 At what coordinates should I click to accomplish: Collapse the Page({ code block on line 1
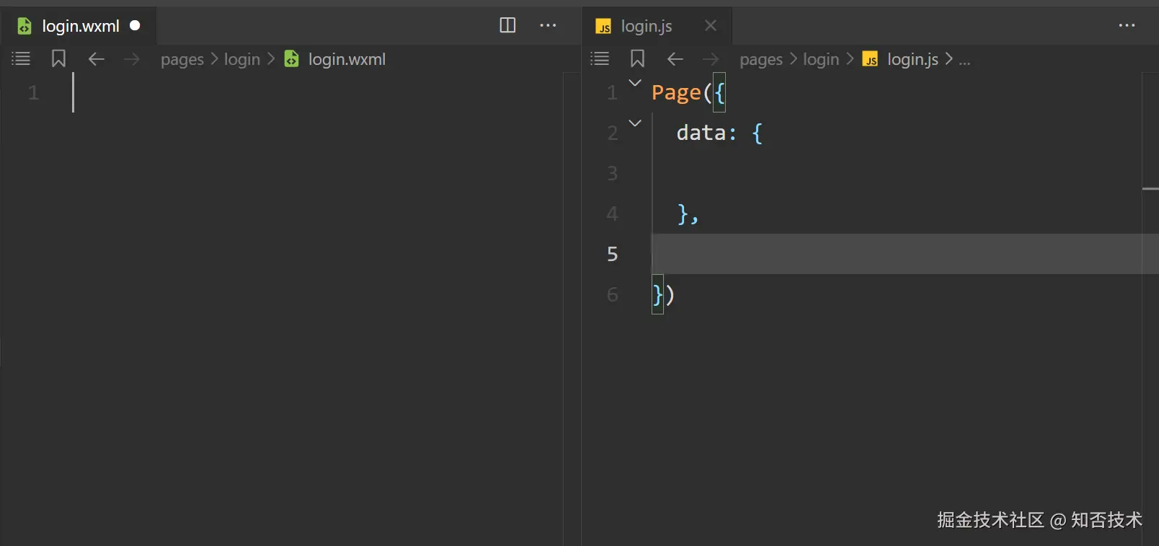coord(635,83)
